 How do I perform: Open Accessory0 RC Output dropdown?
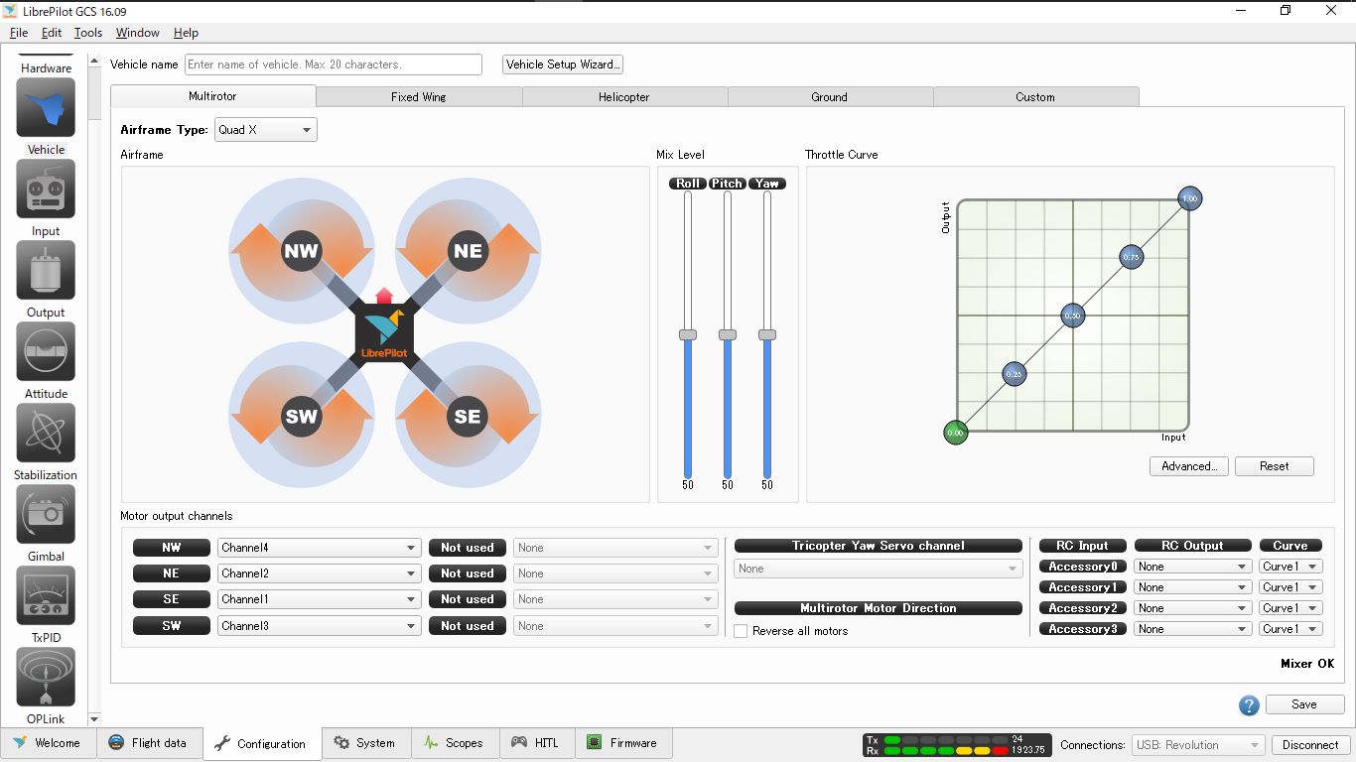click(1192, 567)
